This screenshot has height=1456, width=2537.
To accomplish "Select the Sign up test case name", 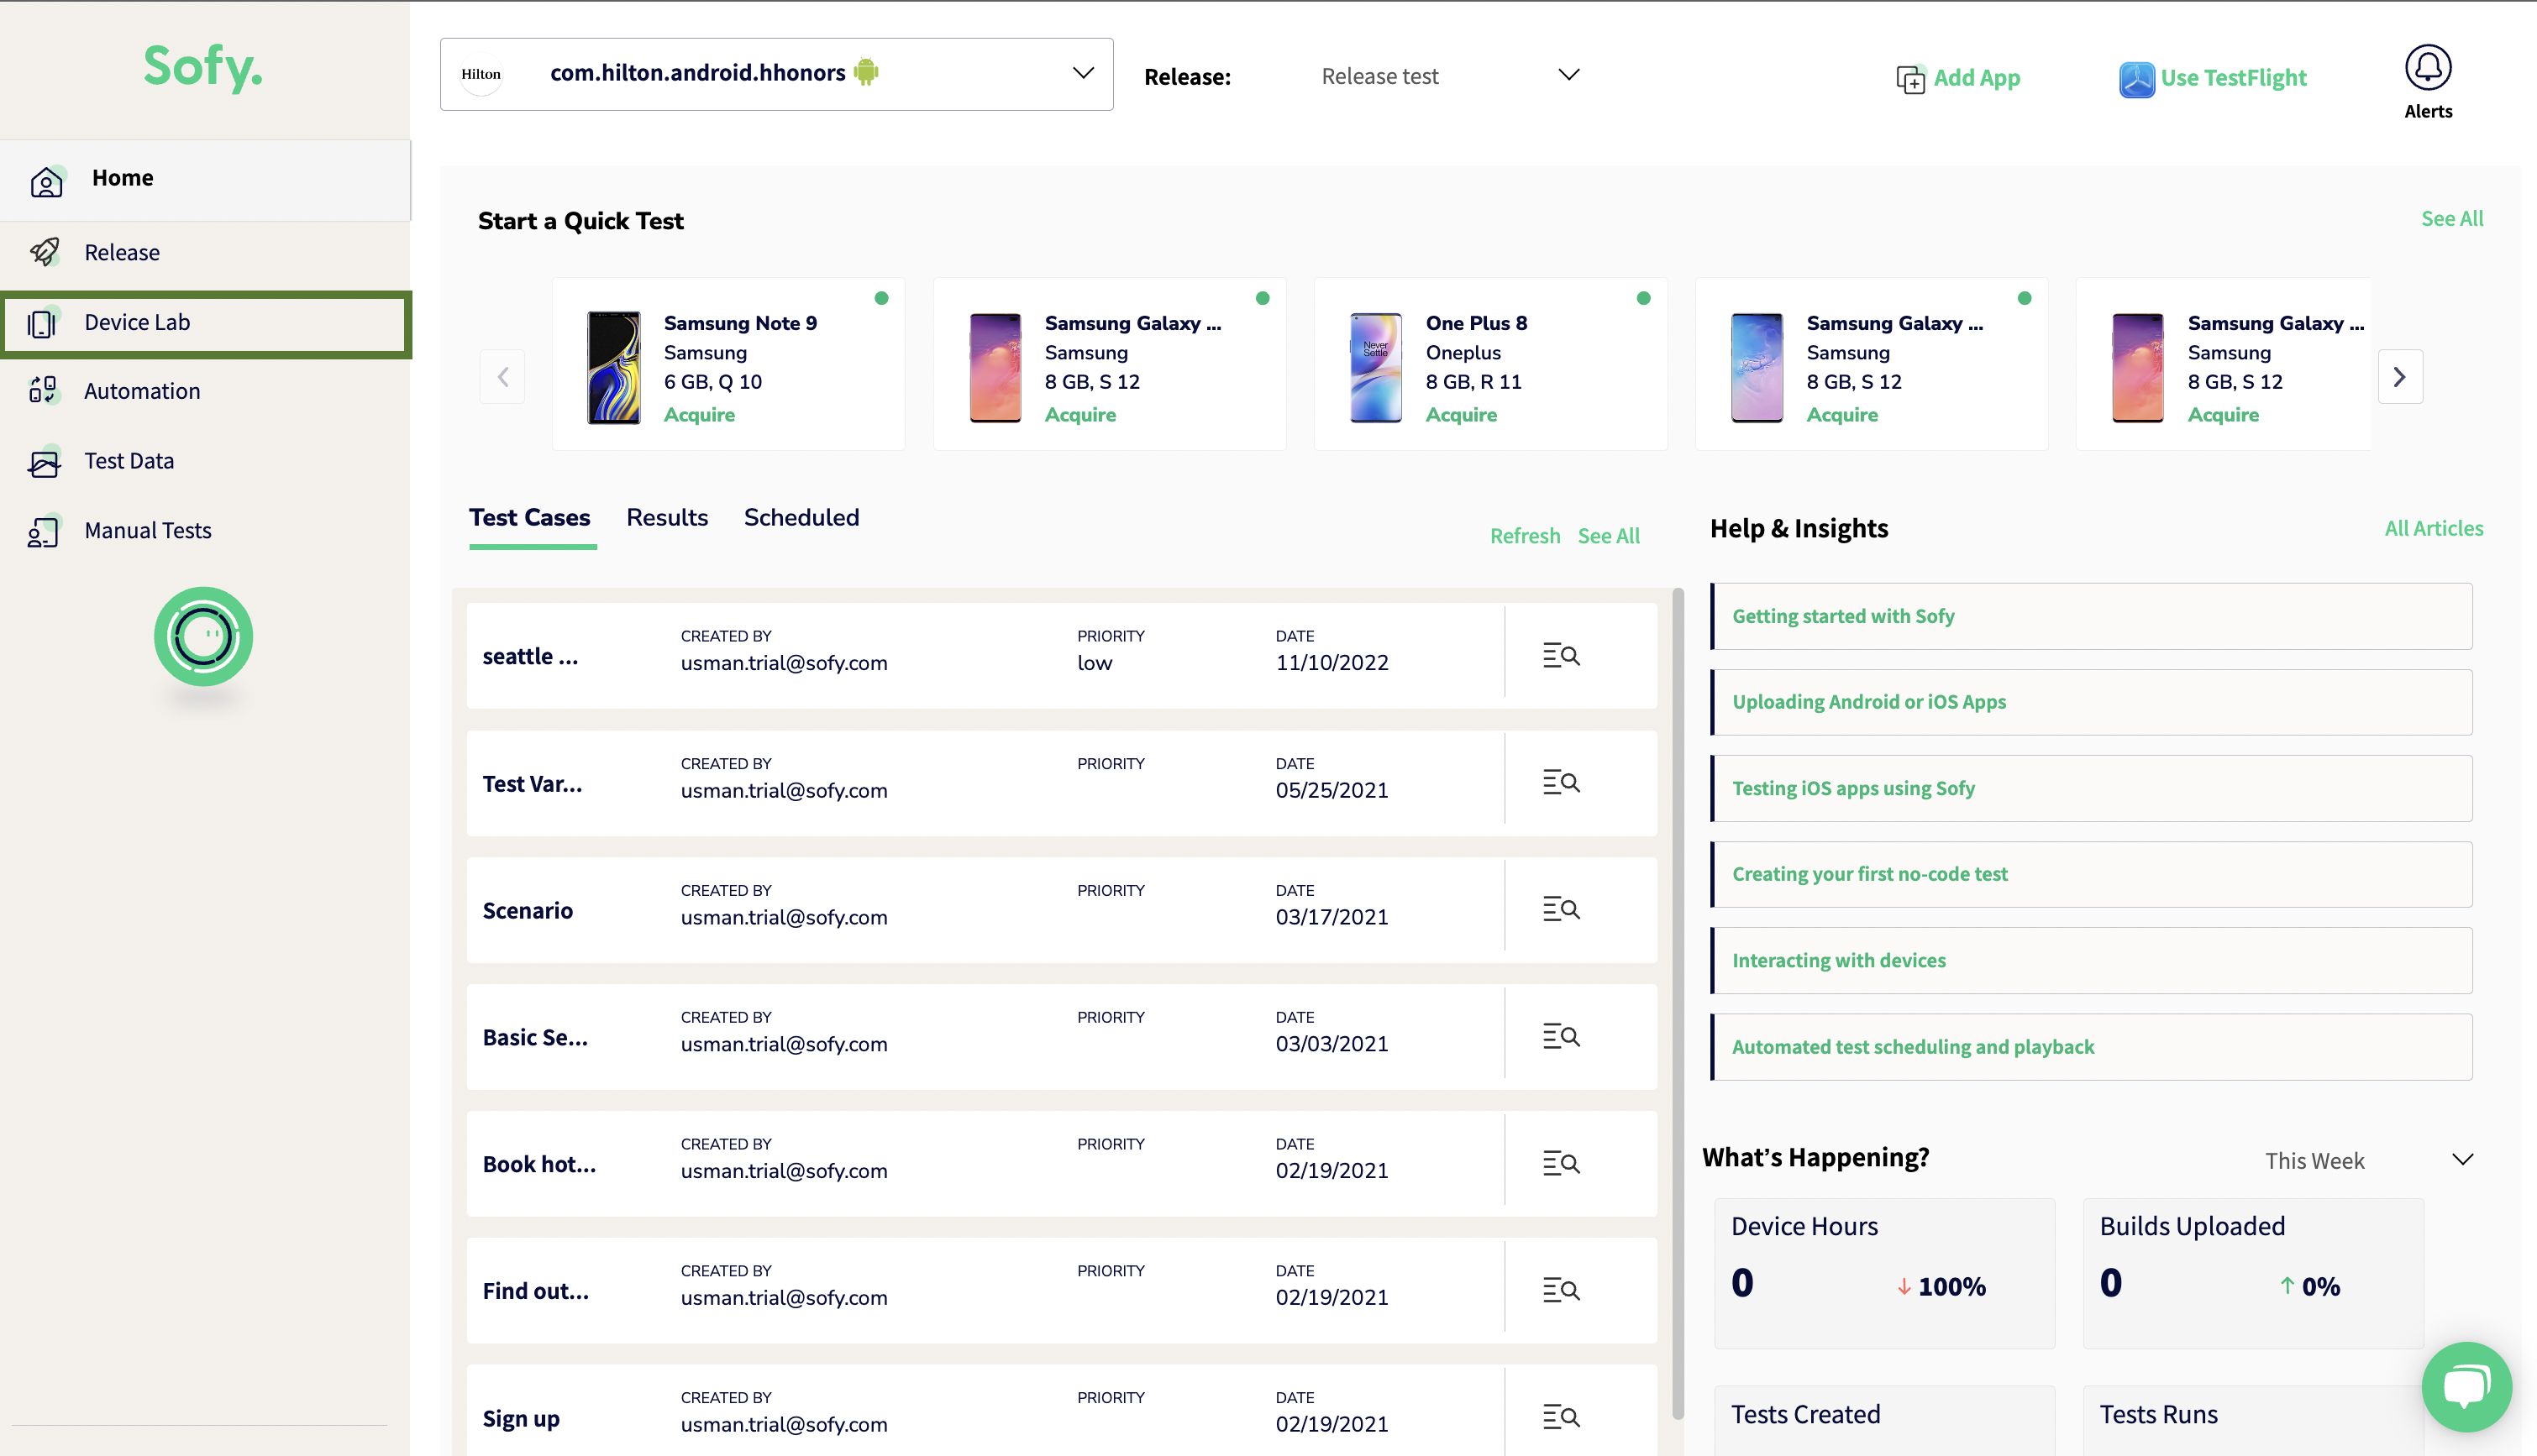I will click(521, 1419).
